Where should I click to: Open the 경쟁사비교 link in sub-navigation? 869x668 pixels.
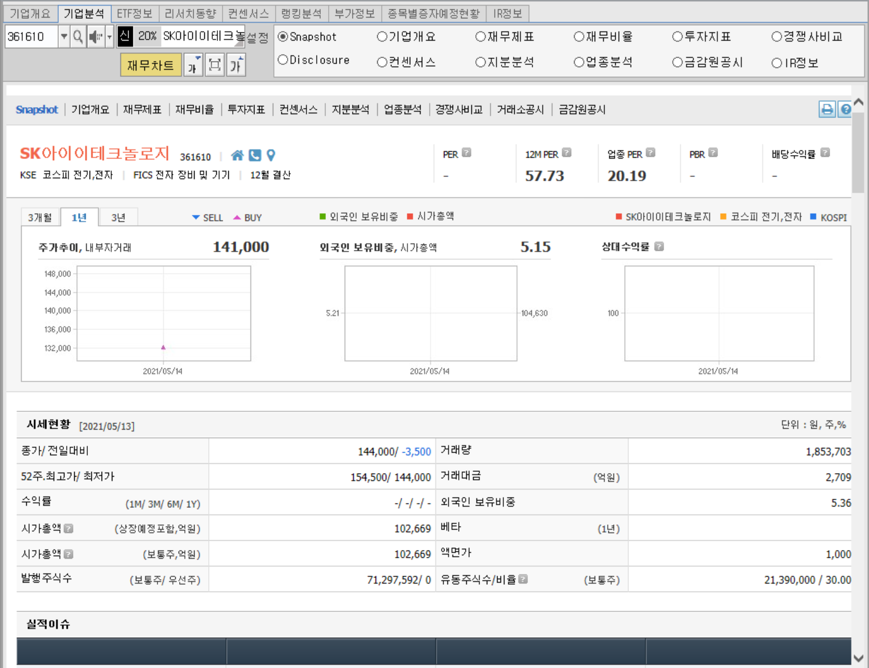click(459, 109)
